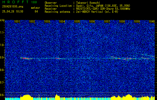Viewport: 157px width, 100px height.
Task: Click the 0.8 kHz axis label
Action: coord(2,70)
